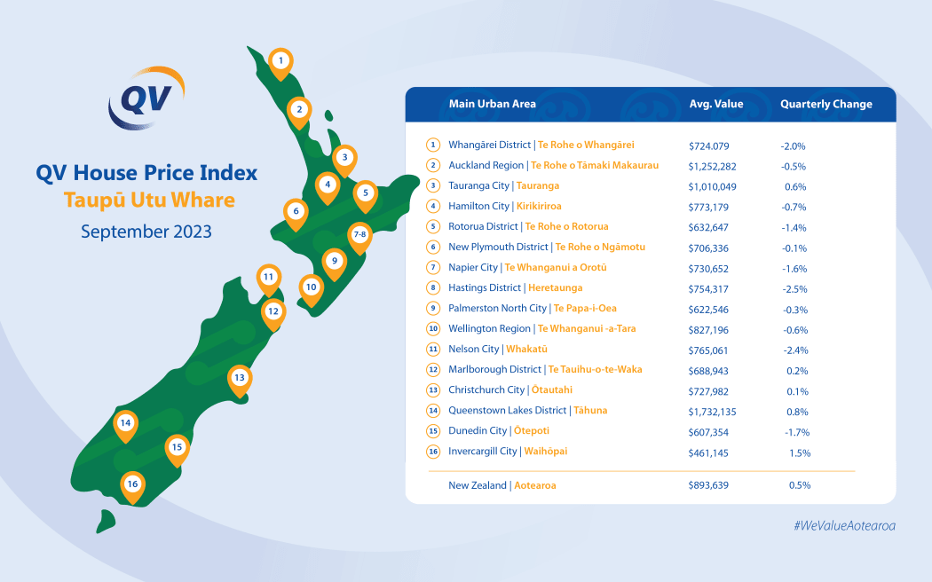Select map pin 5 for Rotorua District
The image size is (932, 582).
coord(366,192)
